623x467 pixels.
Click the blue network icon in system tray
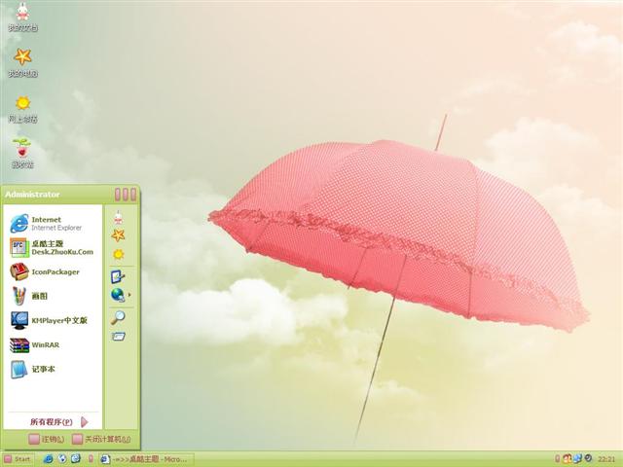tap(577, 459)
